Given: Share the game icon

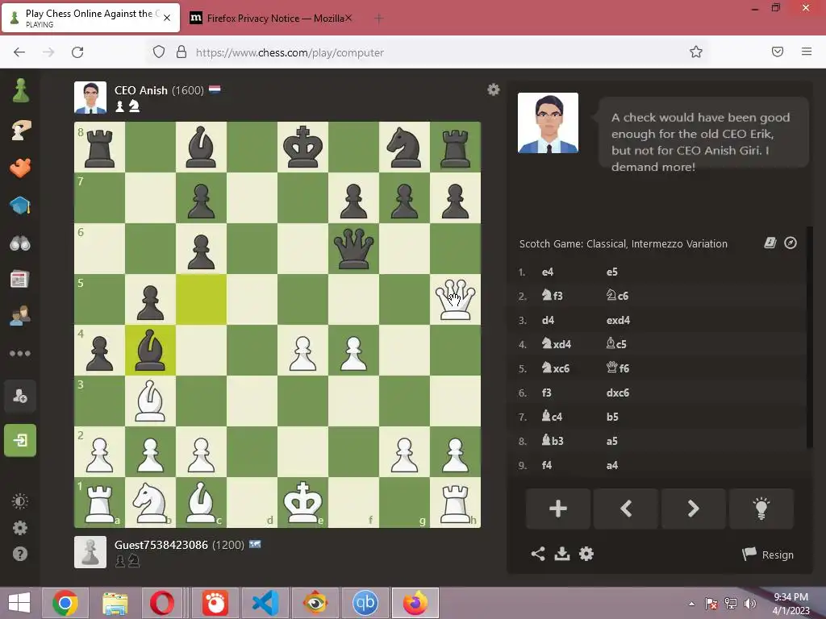Looking at the screenshot, I should click(x=538, y=554).
